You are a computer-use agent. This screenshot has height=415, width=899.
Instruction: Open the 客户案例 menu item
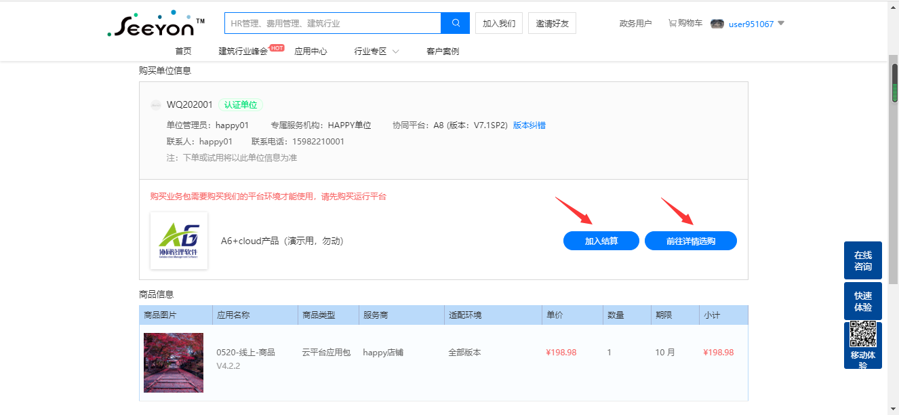click(443, 52)
